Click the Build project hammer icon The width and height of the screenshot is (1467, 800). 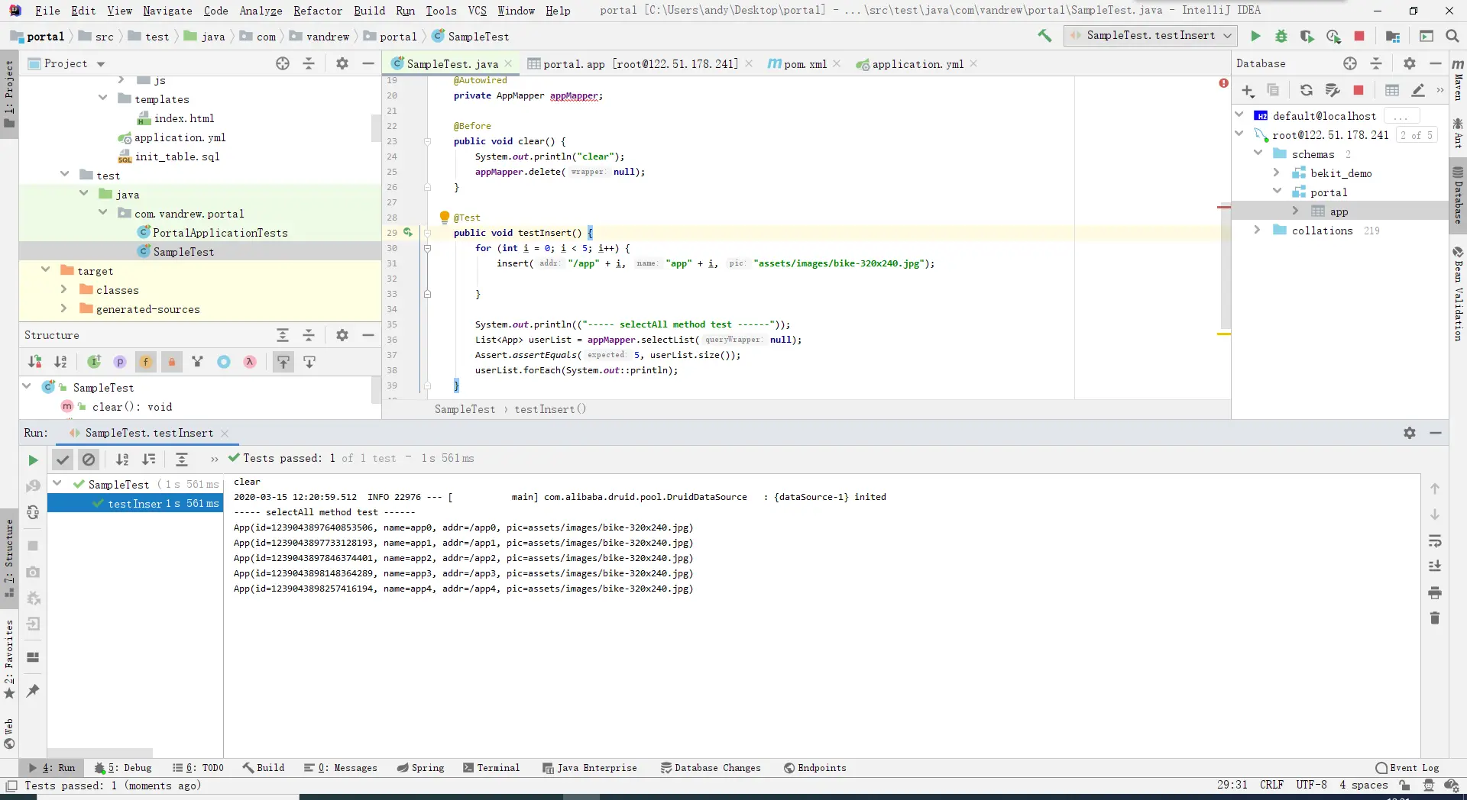tap(1044, 36)
